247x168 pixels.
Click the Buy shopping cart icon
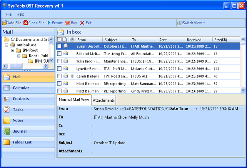[x=68, y=23]
